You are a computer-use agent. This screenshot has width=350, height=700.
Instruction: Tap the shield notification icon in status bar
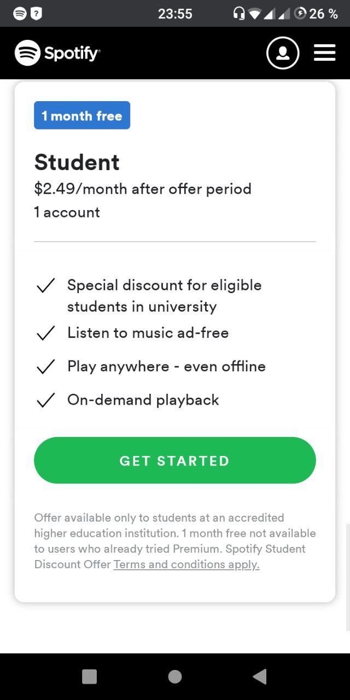(37, 14)
